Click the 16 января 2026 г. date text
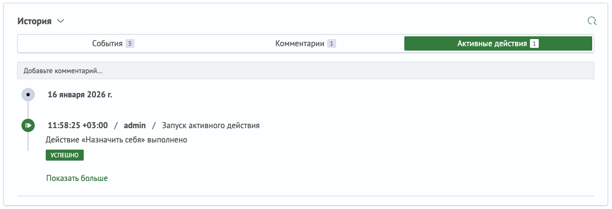612x209 pixels. click(x=80, y=95)
